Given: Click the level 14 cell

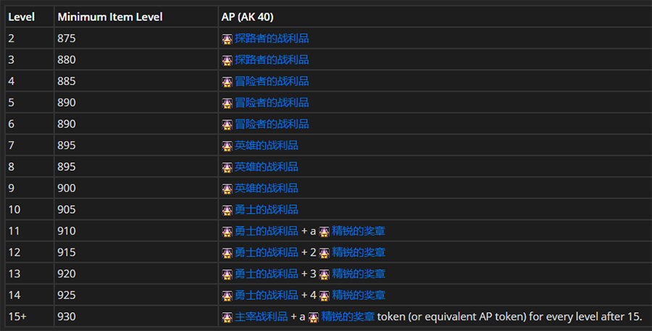Looking at the screenshot, I should [x=29, y=296].
